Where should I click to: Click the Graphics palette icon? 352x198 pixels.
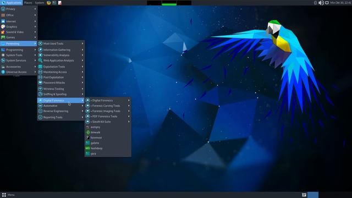click(x=3, y=27)
